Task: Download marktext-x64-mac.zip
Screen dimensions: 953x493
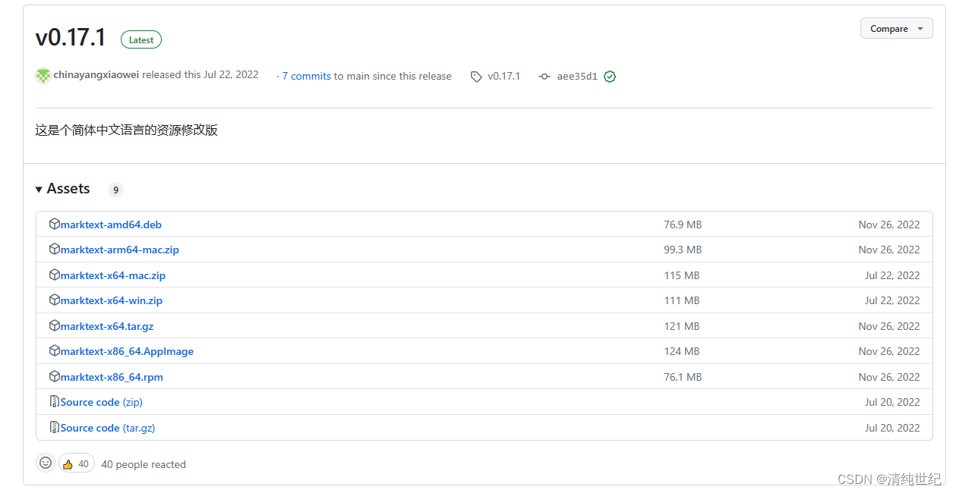Action: 113,275
